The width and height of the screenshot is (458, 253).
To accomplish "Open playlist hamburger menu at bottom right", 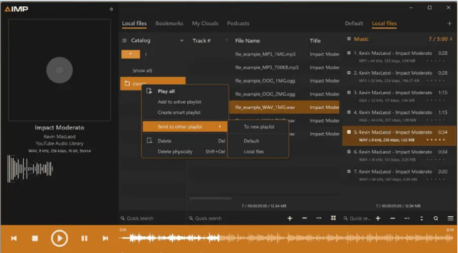I will coord(450,219).
